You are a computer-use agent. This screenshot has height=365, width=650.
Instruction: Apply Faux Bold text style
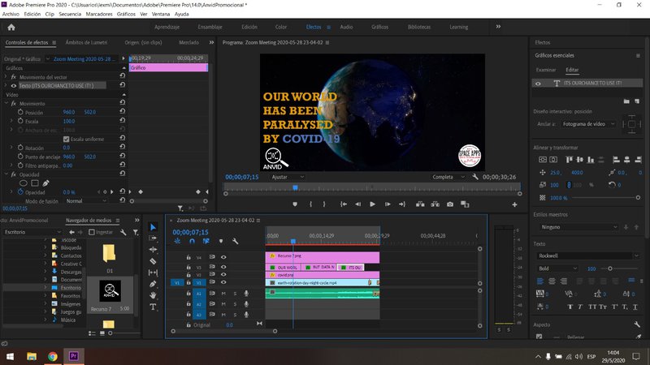tap(570, 307)
